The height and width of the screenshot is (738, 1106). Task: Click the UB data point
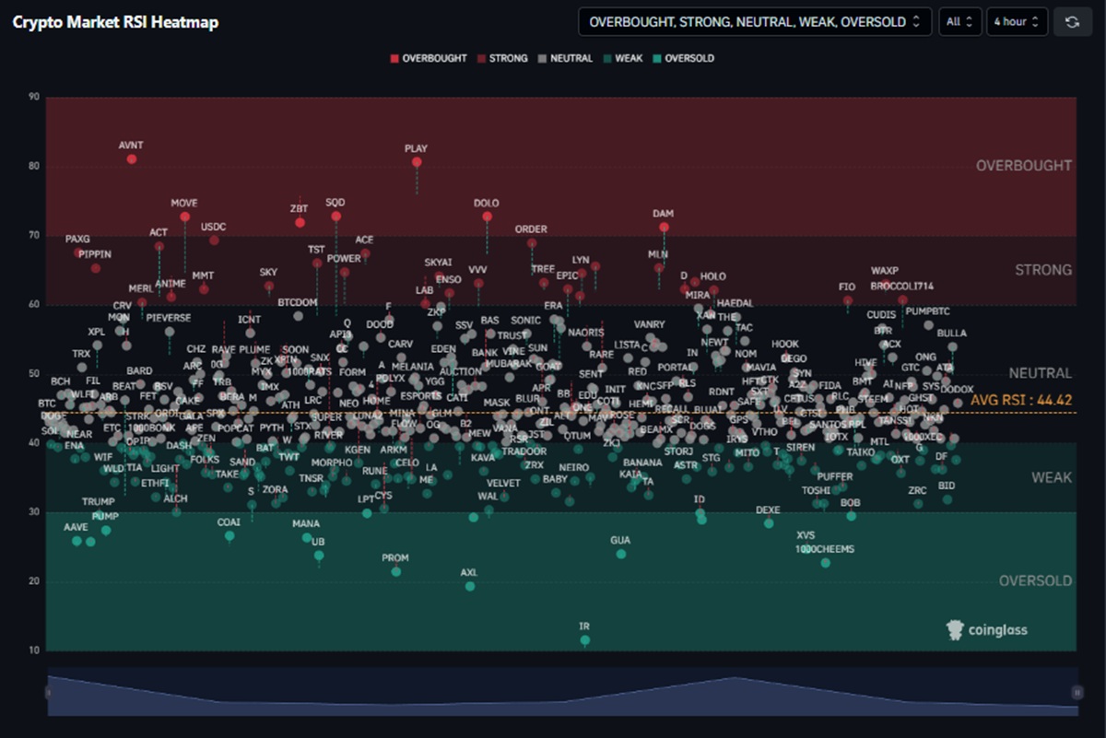pos(319,555)
